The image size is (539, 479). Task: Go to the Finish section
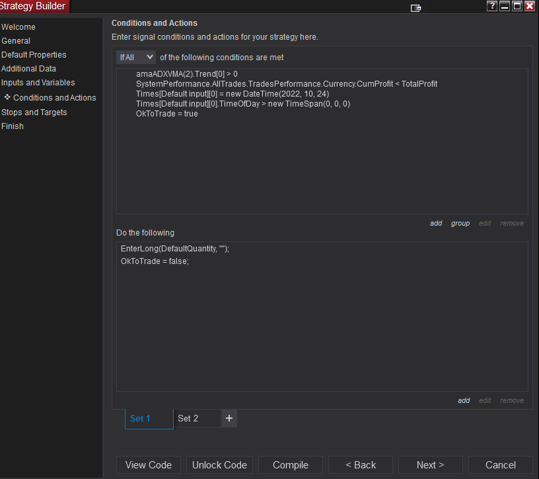click(13, 126)
